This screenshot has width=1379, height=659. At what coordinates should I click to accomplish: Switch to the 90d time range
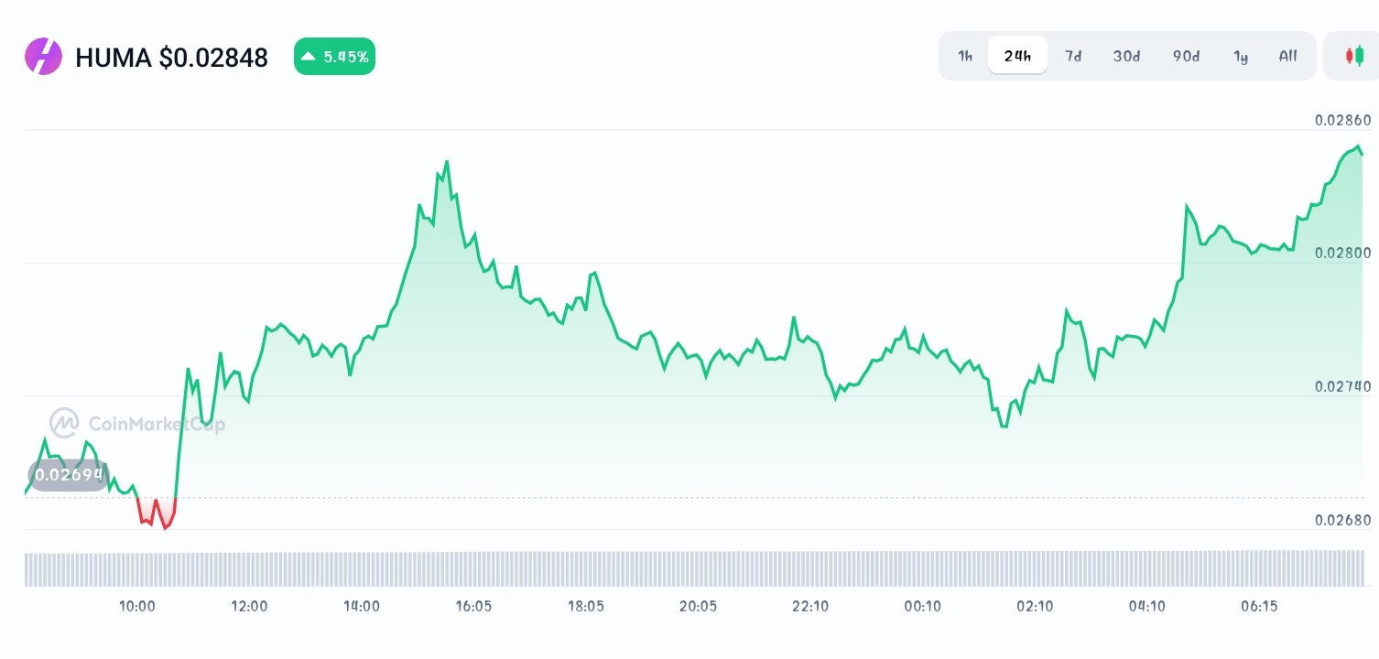click(1186, 56)
